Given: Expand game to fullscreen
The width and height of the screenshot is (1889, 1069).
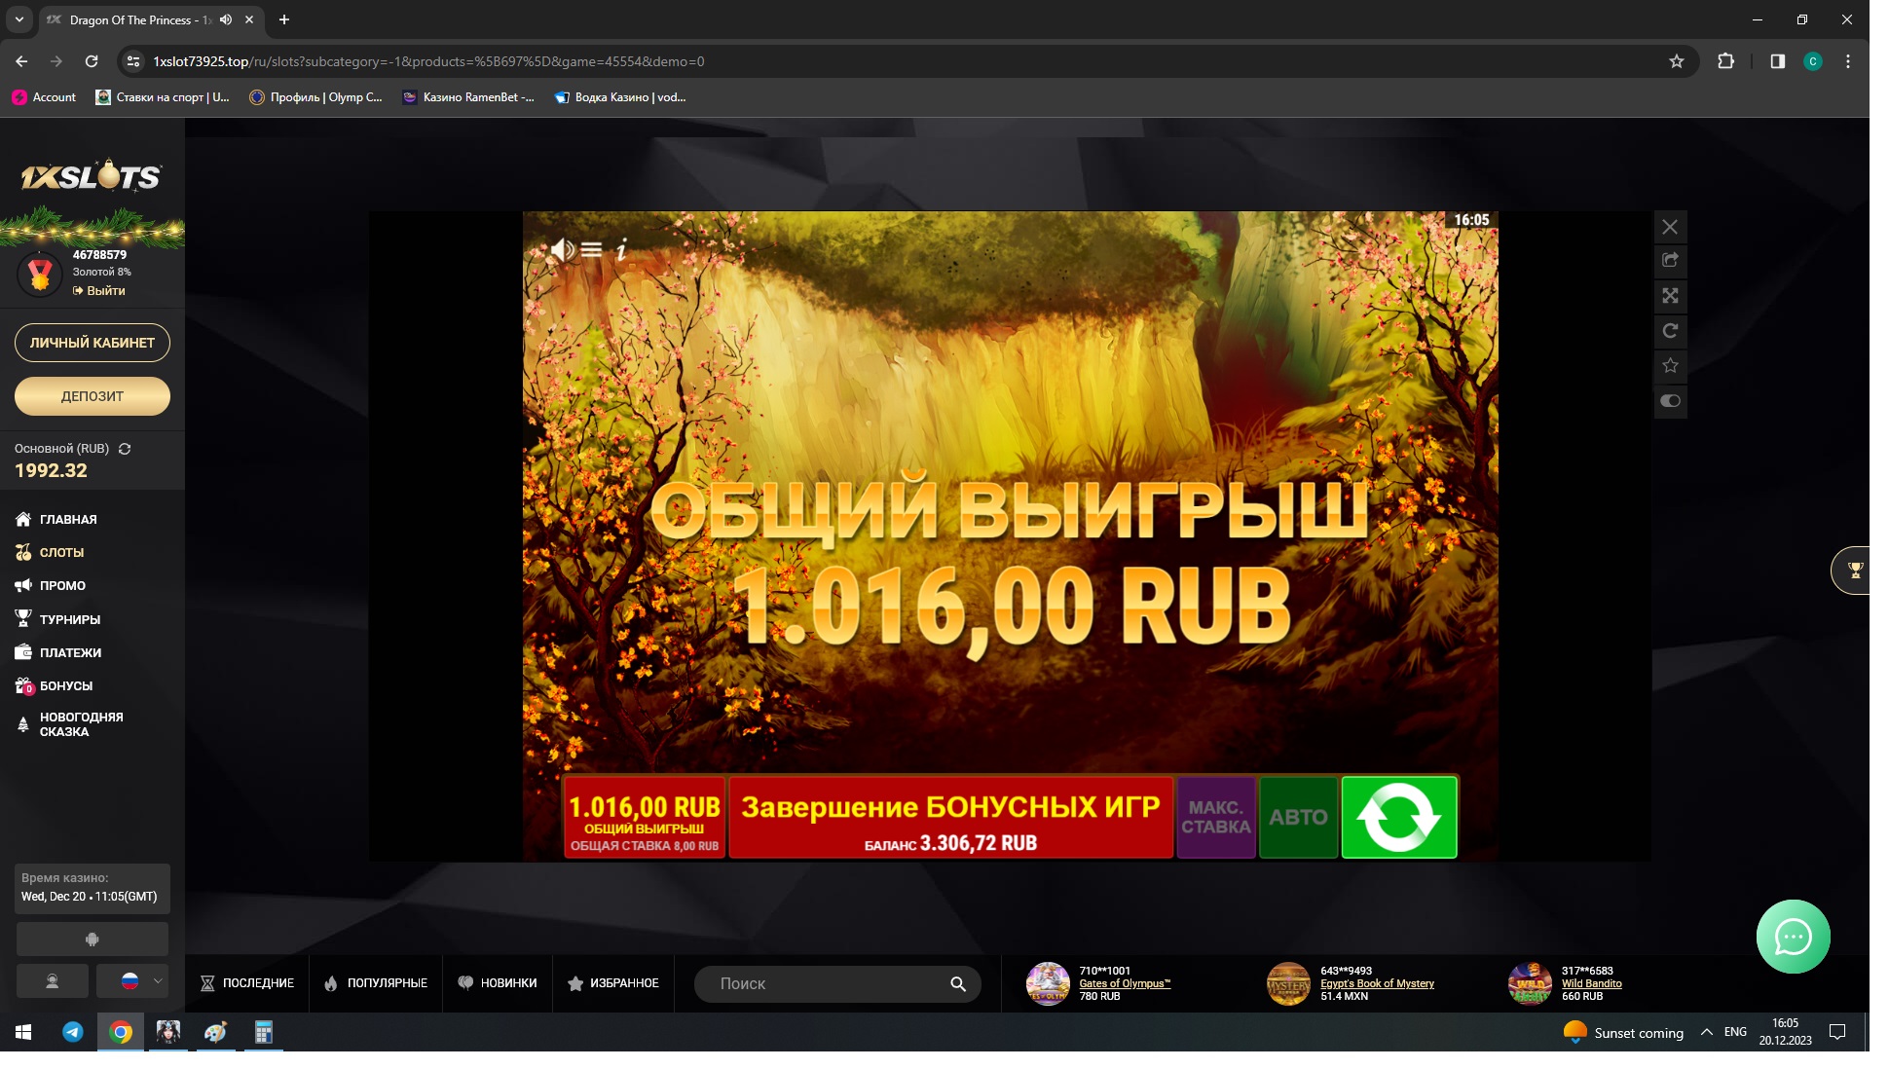Looking at the screenshot, I should [1670, 296].
